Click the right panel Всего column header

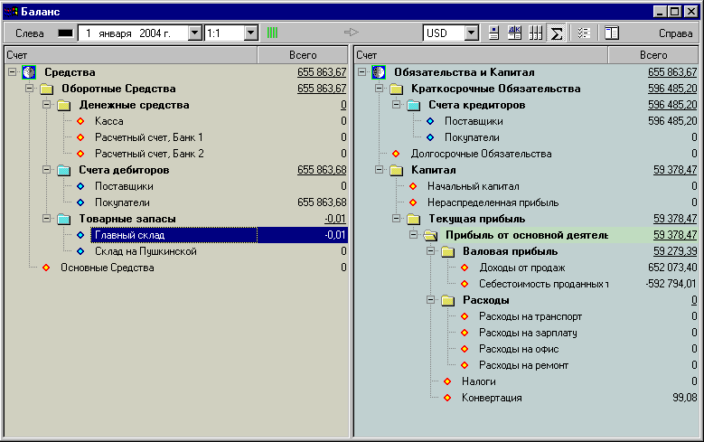(653, 55)
